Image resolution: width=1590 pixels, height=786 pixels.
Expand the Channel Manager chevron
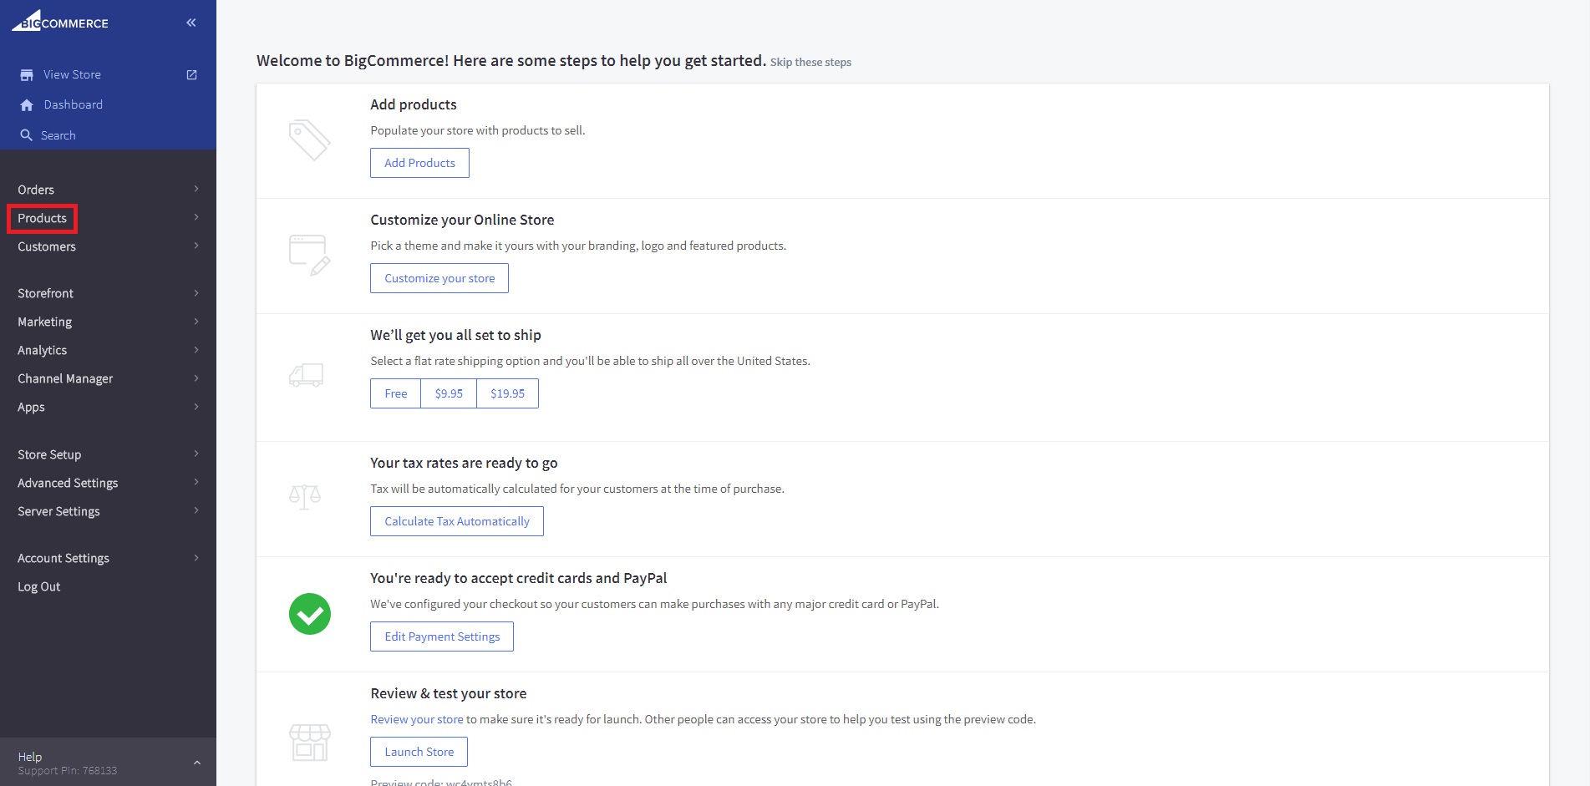tap(196, 378)
